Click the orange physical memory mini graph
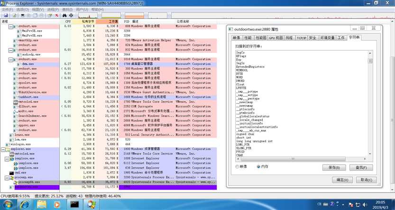This screenshot has height=210, width=395. 135,16
